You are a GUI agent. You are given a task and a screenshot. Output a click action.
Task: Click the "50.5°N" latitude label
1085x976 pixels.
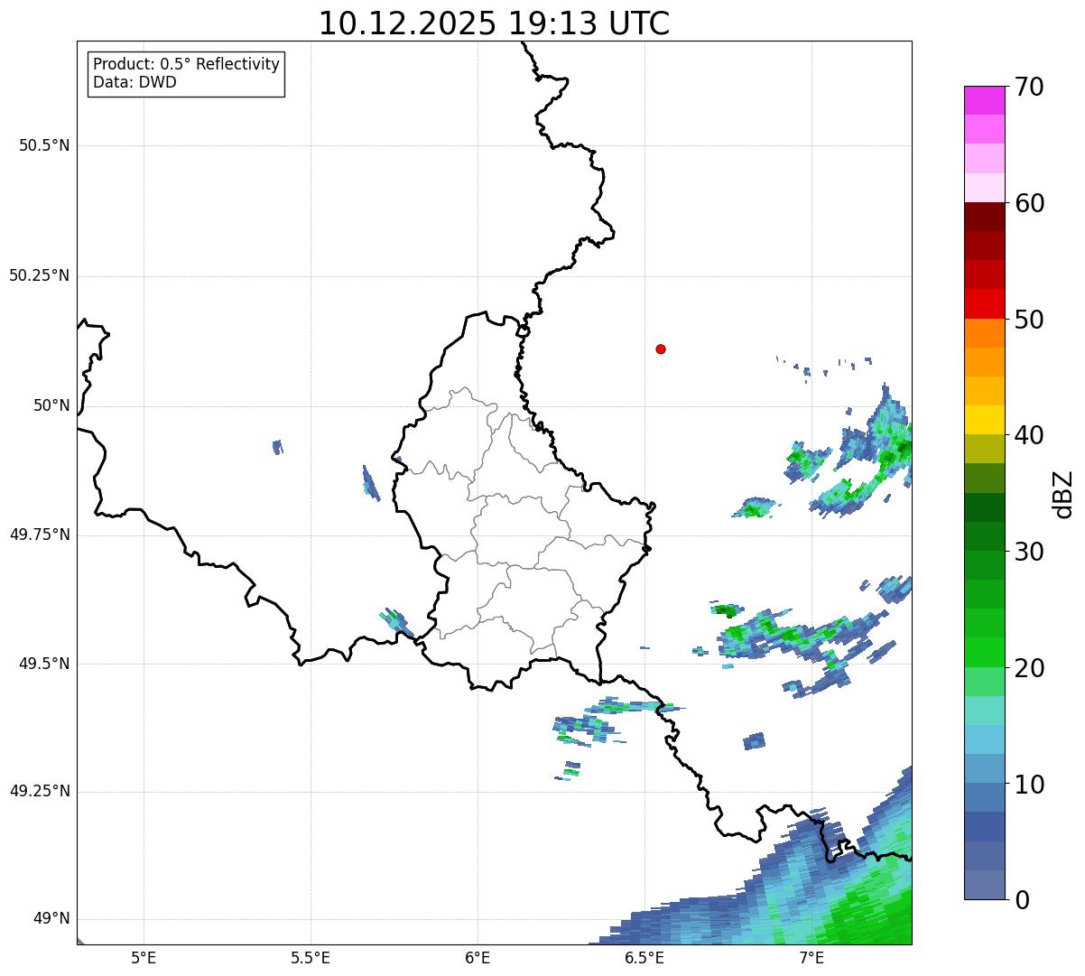(44, 145)
